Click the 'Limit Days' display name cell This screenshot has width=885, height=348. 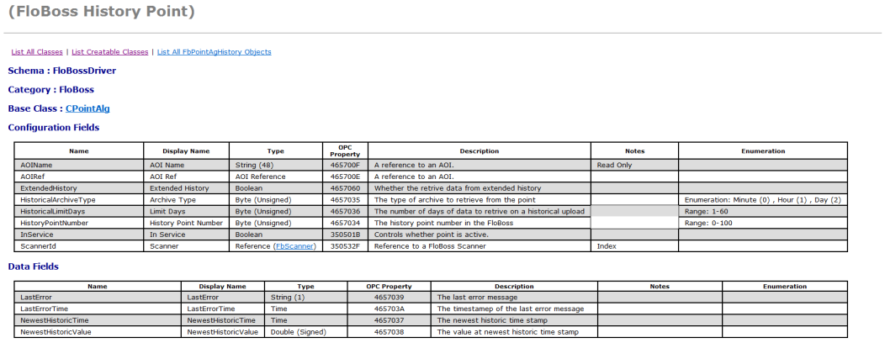click(x=186, y=212)
